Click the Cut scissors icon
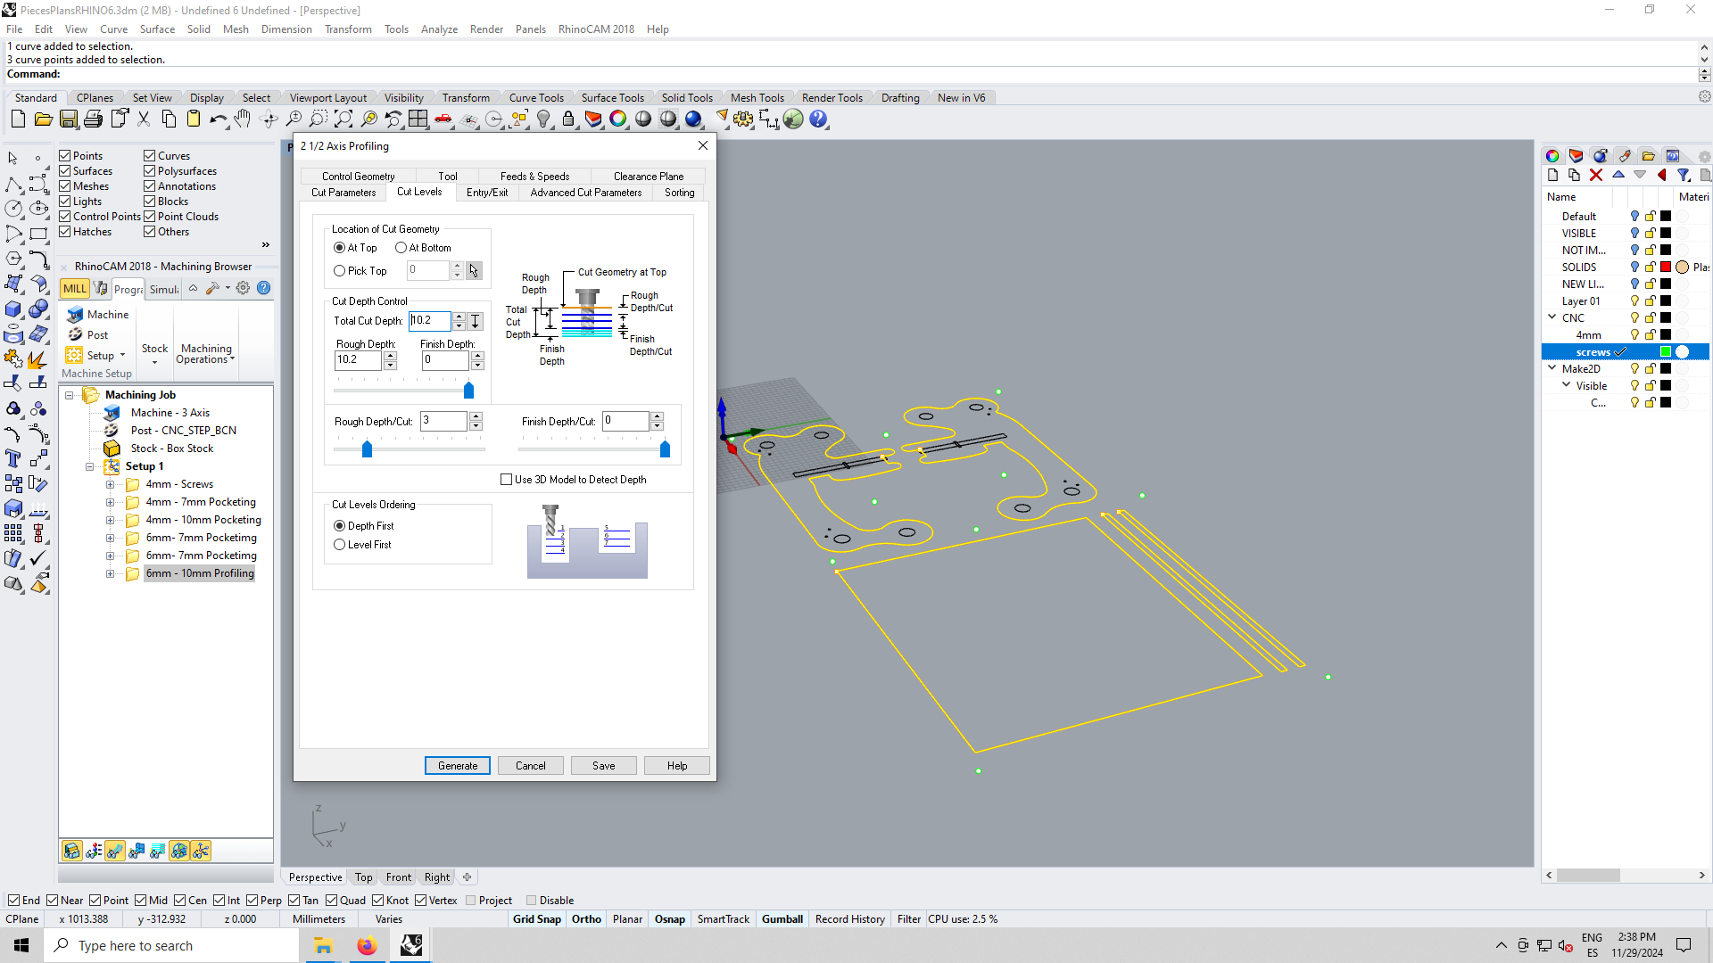The image size is (1713, 963). coord(144,119)
